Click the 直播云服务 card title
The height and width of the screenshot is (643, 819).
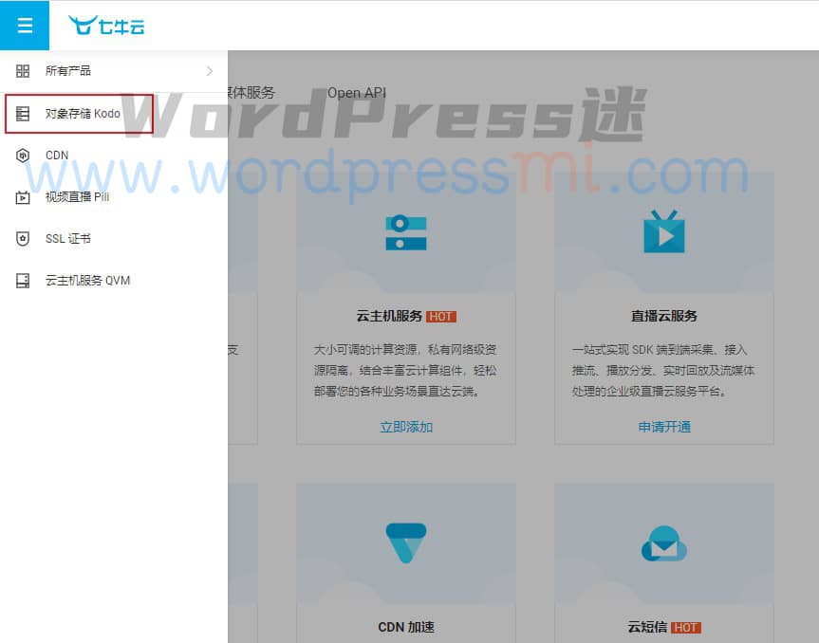663,316
